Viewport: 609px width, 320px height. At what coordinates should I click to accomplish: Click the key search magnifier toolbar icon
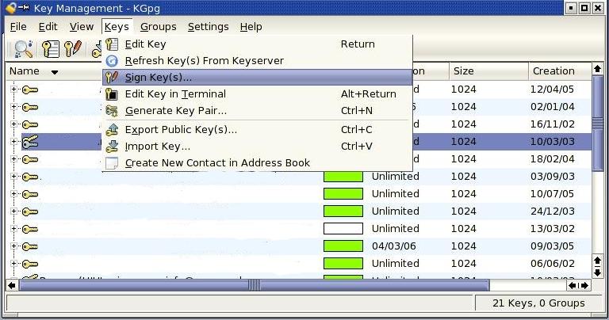(x=23, y=49)
